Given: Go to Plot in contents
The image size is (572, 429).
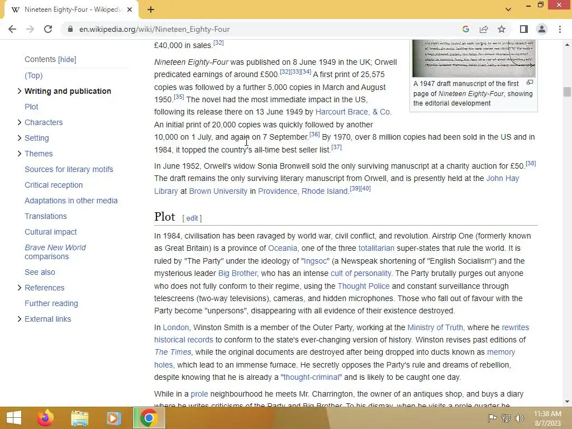Looking at the screenshot, I should (31, 107).
